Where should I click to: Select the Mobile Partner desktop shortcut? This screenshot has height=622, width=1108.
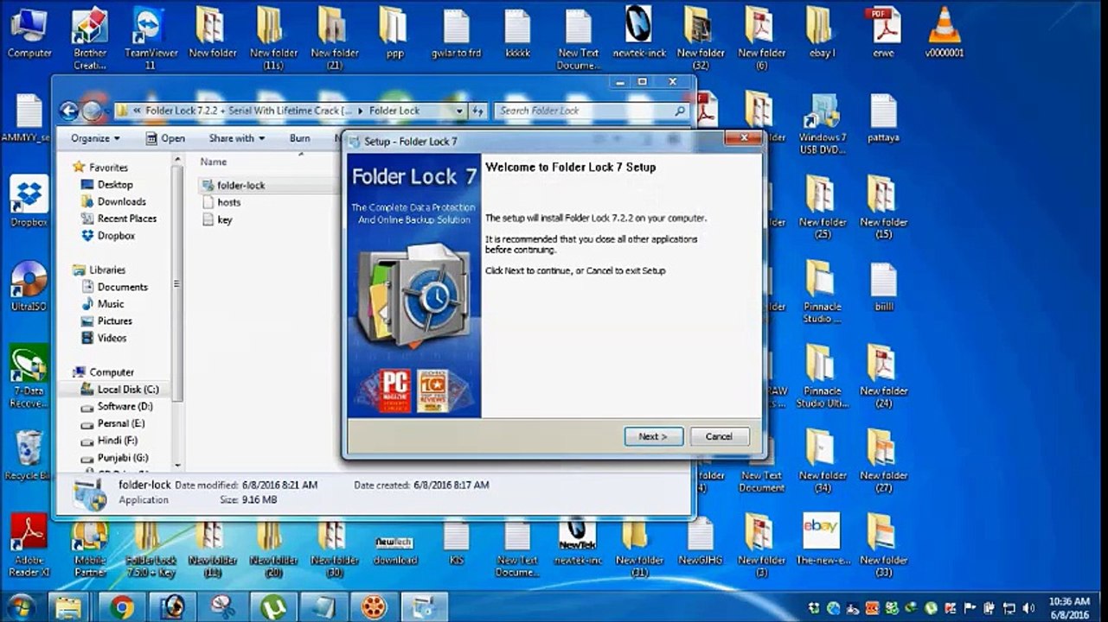(90, 546)
